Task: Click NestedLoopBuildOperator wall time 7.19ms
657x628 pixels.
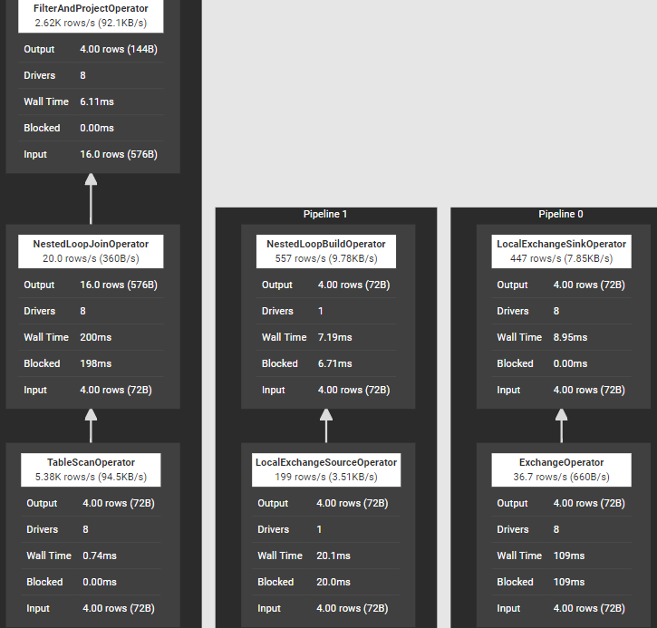Action: coord(334,337)
